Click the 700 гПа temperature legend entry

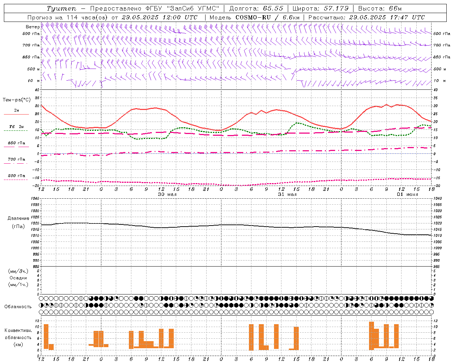pos(16,159)
